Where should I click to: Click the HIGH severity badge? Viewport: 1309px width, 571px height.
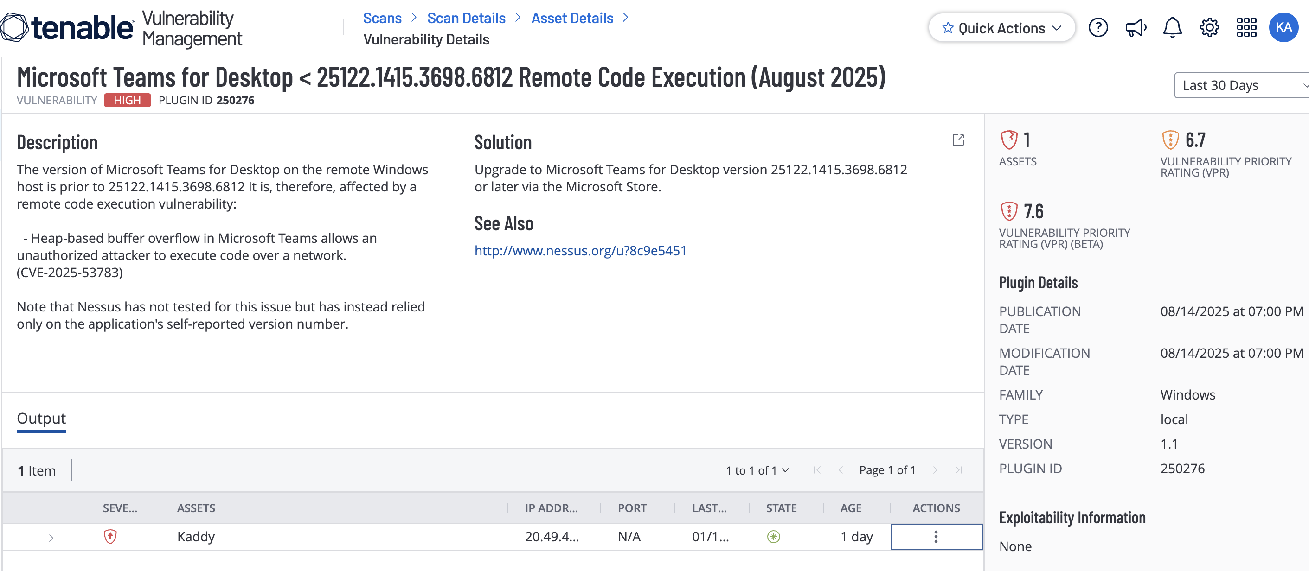click(x=127, y=100)
